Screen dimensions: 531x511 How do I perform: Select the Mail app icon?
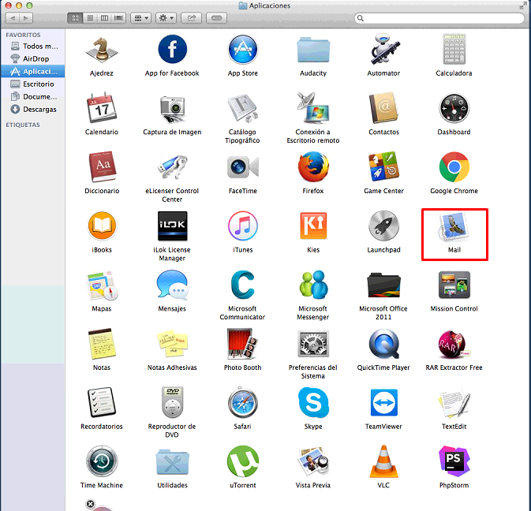coord(454,227)
